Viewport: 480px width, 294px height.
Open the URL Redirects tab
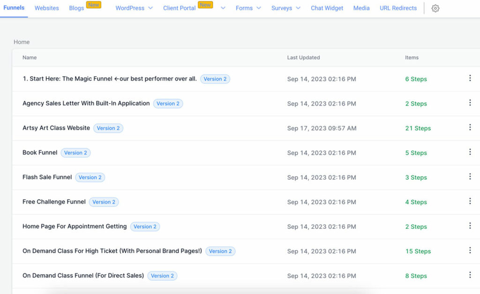click(398, 8)
